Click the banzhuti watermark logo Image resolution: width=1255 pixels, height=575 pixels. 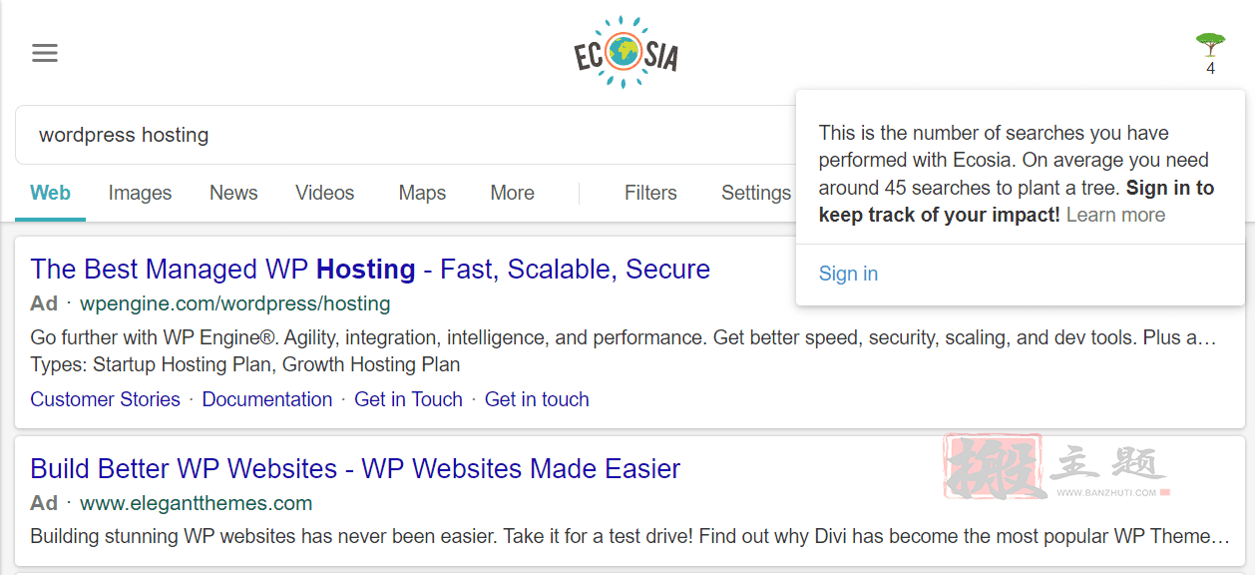1057,466
